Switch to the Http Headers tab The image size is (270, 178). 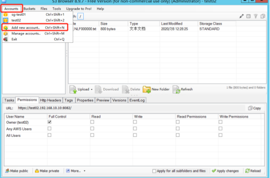coord(50,100)
